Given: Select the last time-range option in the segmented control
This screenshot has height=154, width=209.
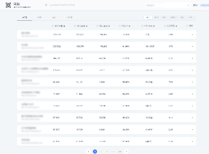Looking at the screenshot, I should pyautogui.click(x=191, y=17).
